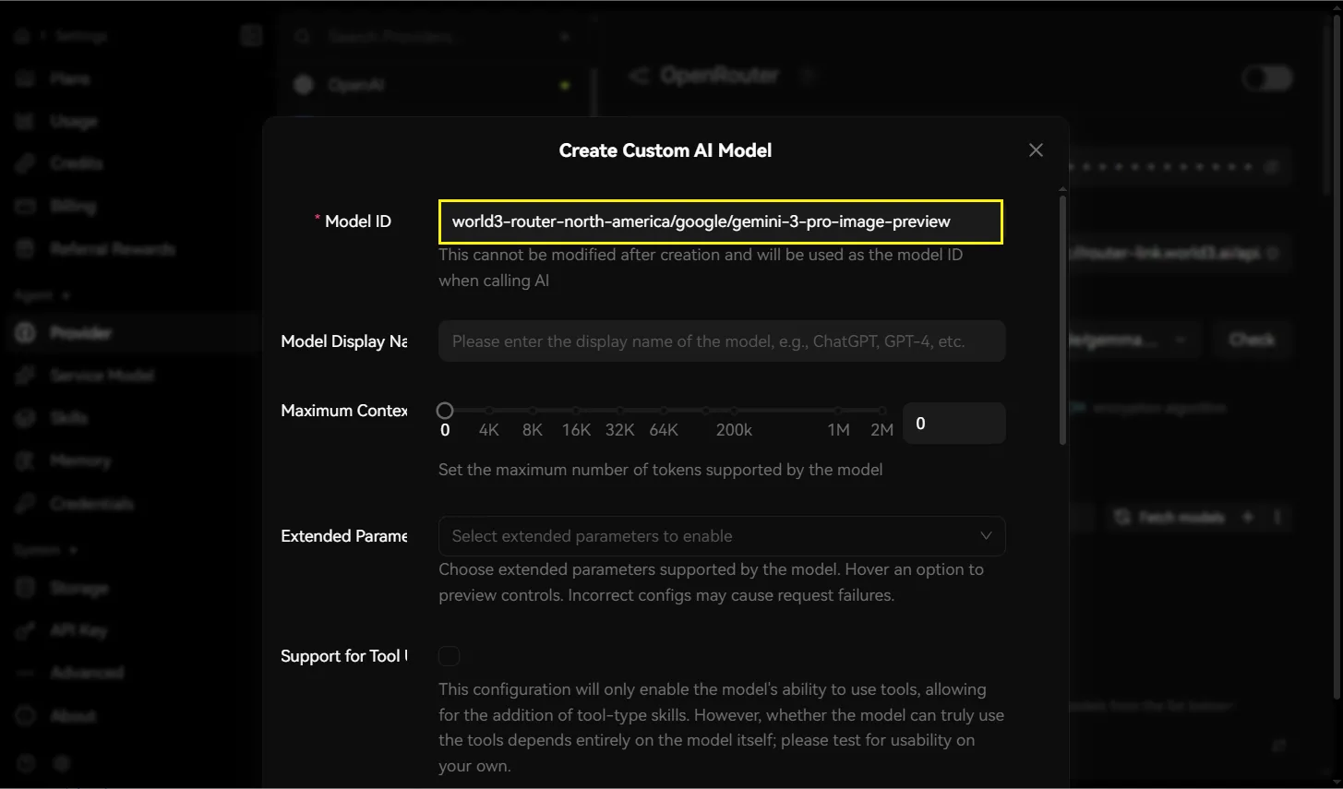
Task: Click the About sidebar icon
Action: pyautogui.click(x=26, y=715)
